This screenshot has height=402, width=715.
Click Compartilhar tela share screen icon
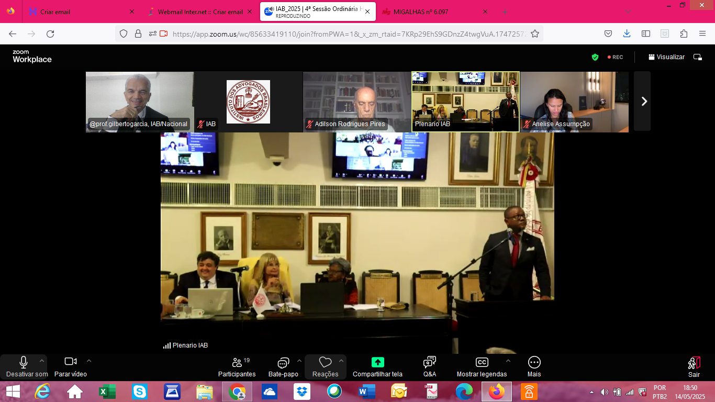pyautogui.click(x=377, y=363)
